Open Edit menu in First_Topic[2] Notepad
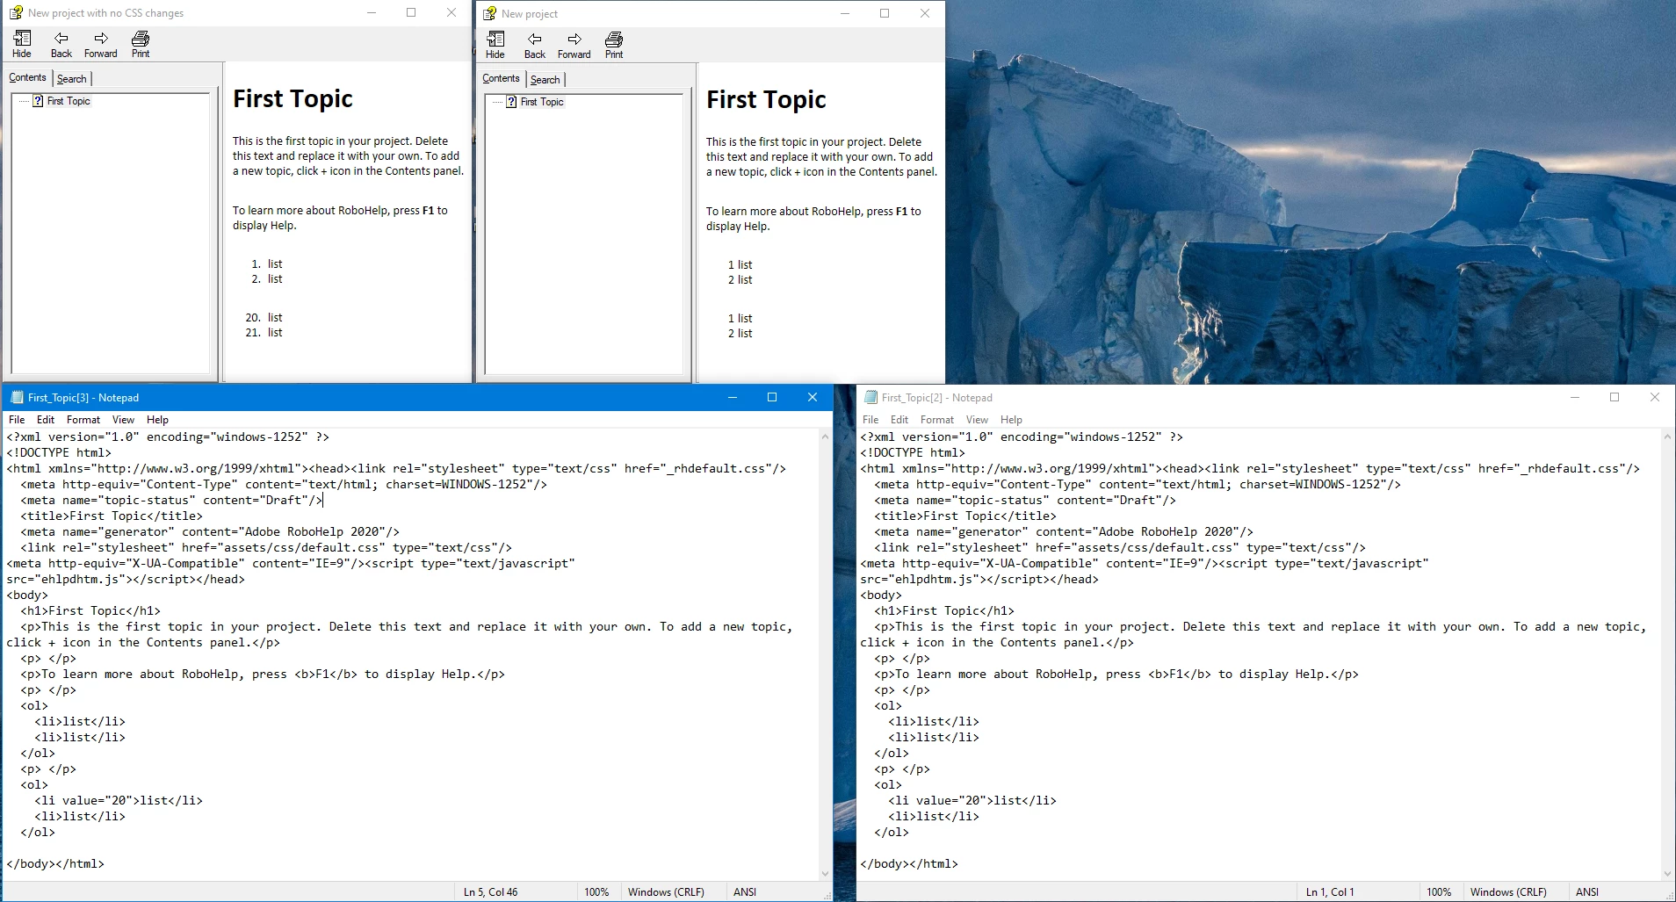Viewport: 1676px width, 902px height. tap(899, 420)
